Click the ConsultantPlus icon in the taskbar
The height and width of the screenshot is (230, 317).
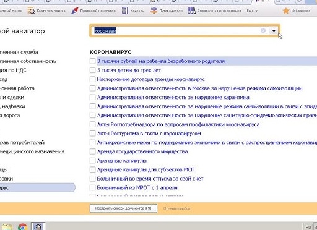coord(38,226)
